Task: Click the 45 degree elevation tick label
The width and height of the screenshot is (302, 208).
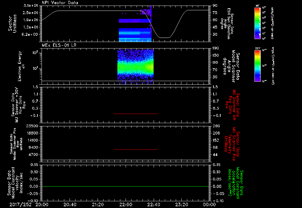Action: click(215, 27)
